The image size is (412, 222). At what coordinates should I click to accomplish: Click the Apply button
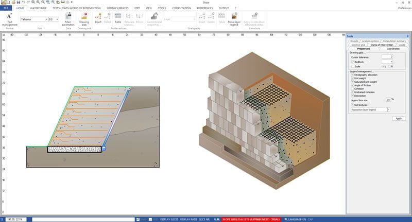coord(398,118)
